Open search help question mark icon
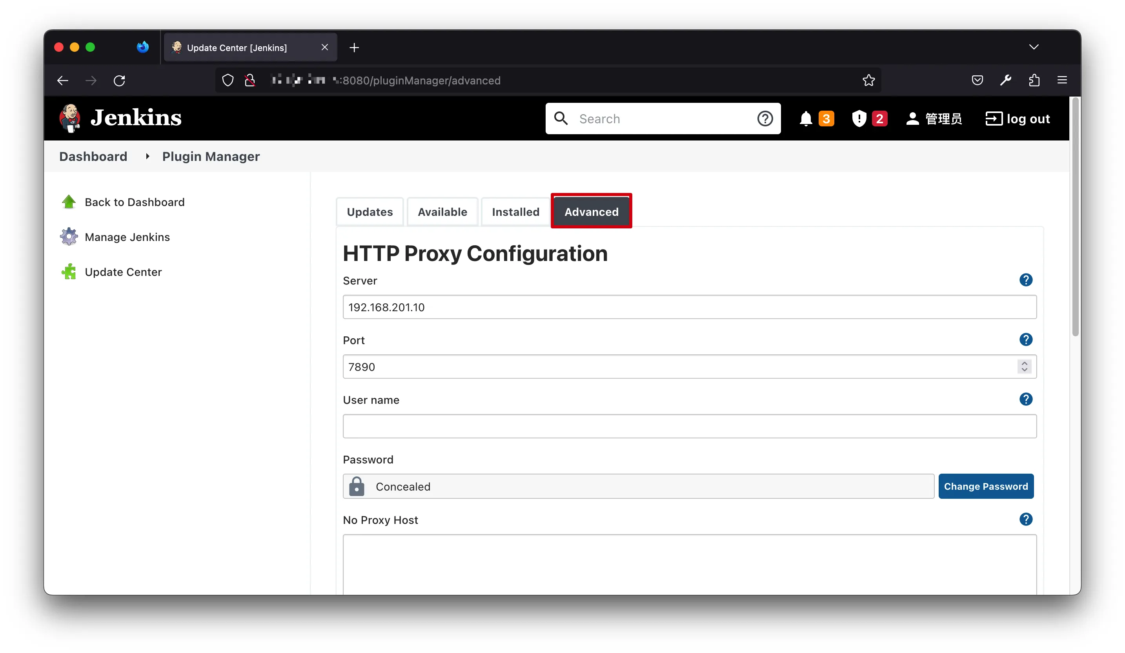The width and height of the screenshot is (1125, 653). (x=765, y=119)
